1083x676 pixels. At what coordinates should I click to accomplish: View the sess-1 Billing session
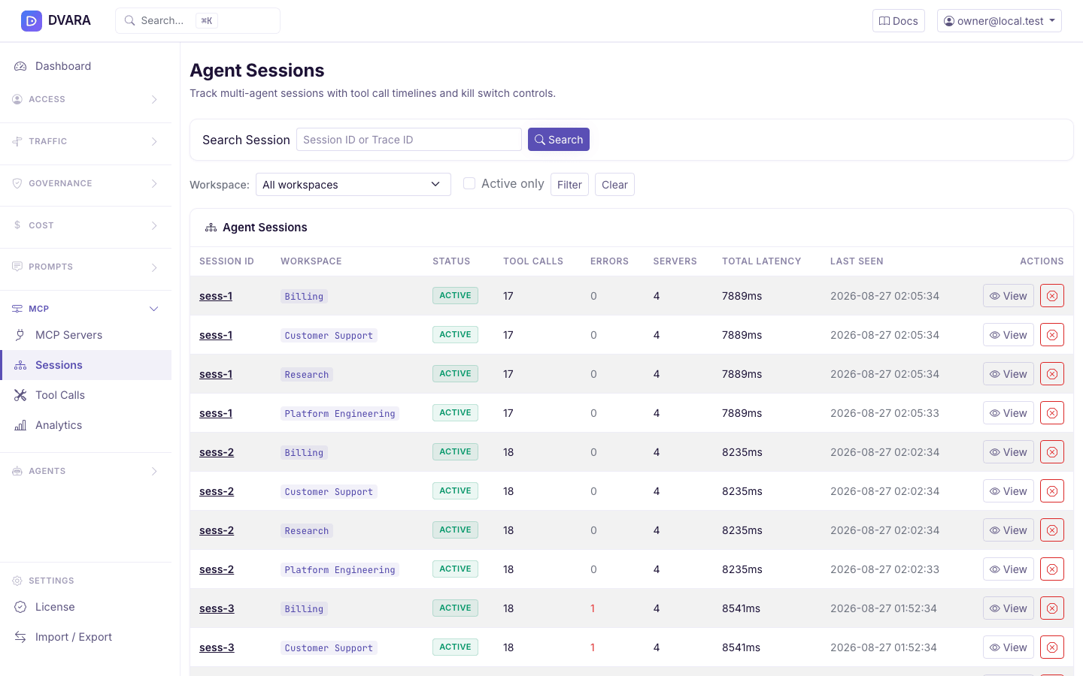(x=1009, y=296)
